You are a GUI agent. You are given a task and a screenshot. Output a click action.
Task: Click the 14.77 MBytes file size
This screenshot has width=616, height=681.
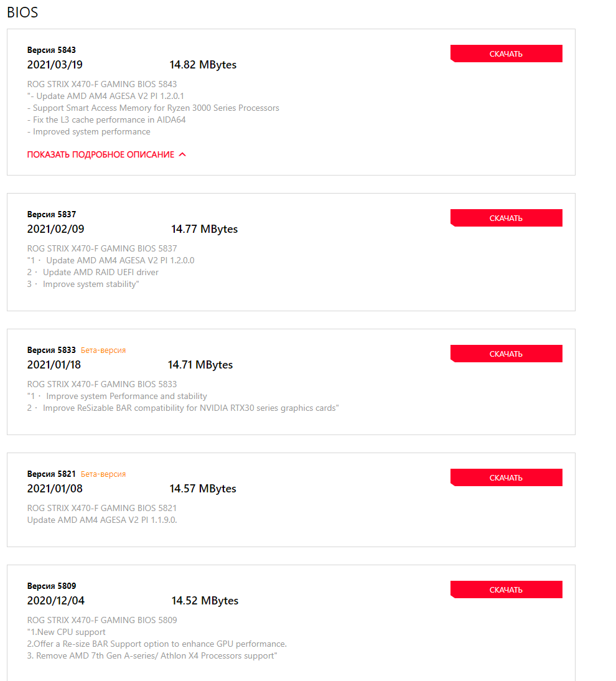[x=204, y=229]
